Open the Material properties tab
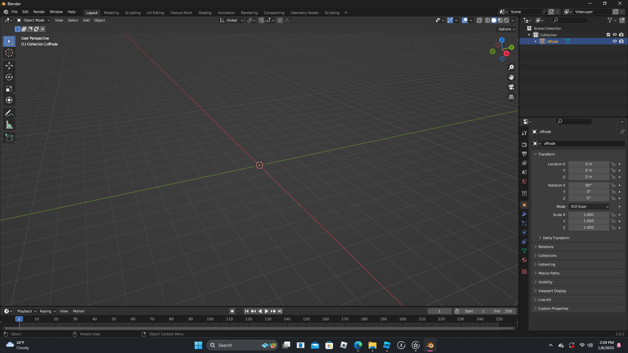The image size is (628, 353). 524,260
